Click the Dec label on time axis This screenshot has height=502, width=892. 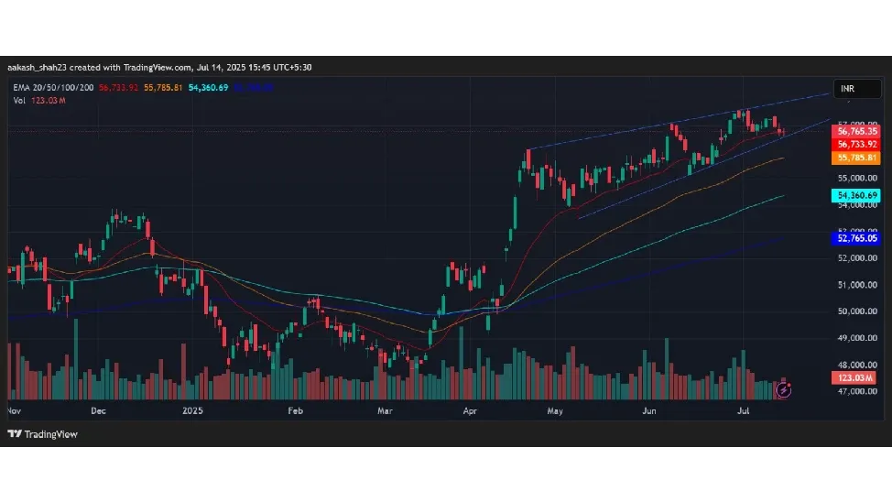[98, 411]
